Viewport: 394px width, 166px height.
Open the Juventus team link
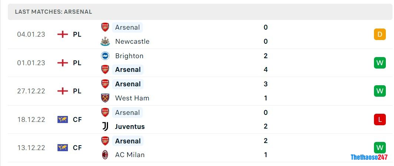coord(130,126)
